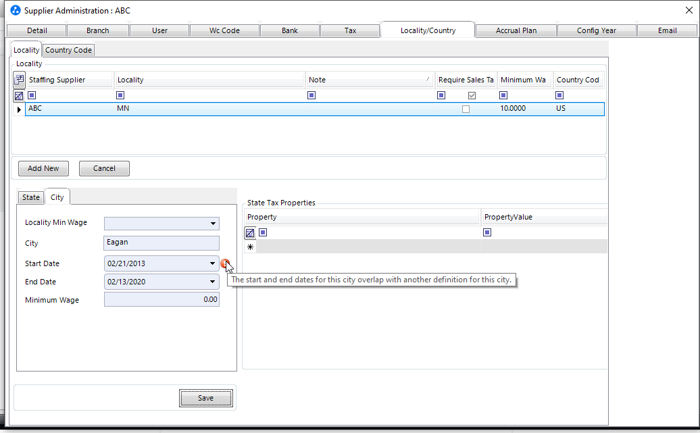Click the filter operator icon under PropertyValue
The height and width of the screenshot is (433, 700).
[487, 232]
